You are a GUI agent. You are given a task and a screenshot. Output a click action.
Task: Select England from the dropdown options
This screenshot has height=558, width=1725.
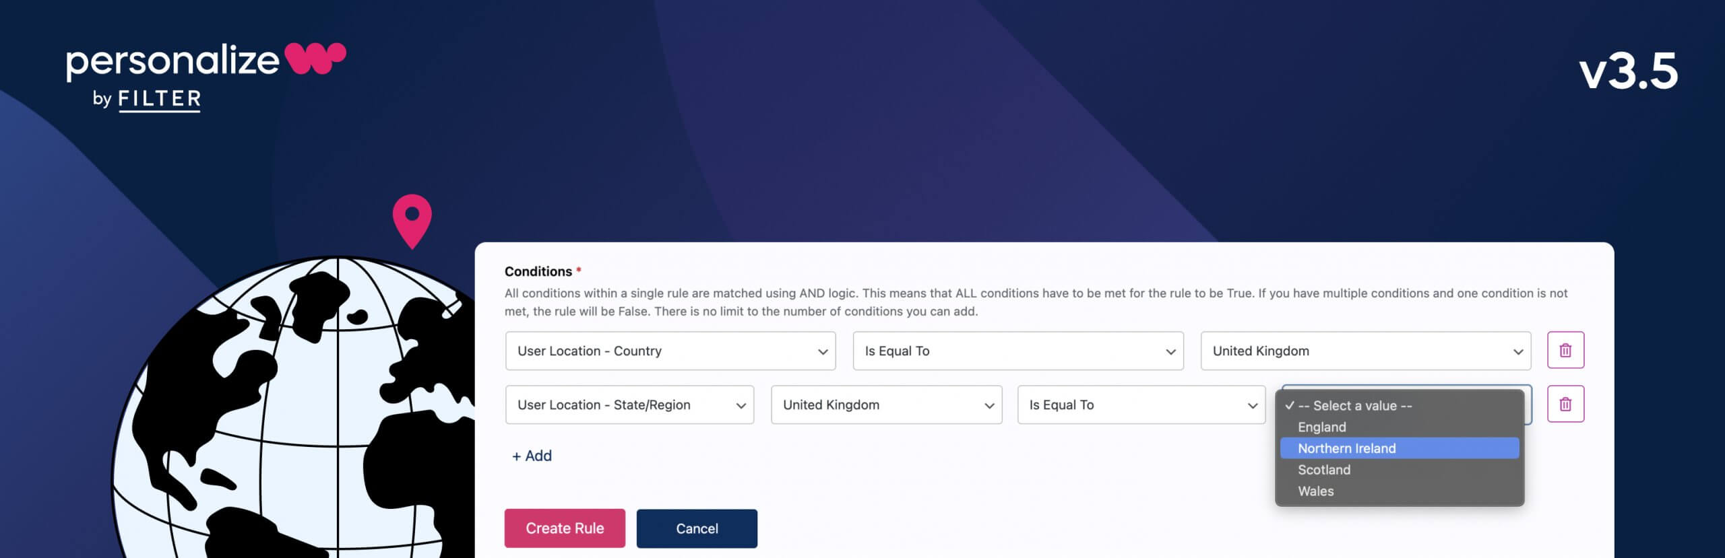coord(1321,427)
